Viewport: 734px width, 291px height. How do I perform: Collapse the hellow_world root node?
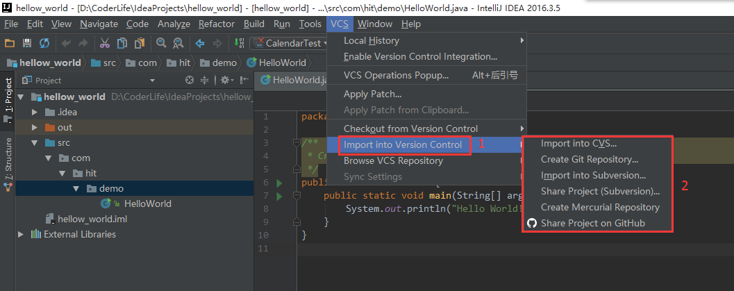(x=20, y=97)
